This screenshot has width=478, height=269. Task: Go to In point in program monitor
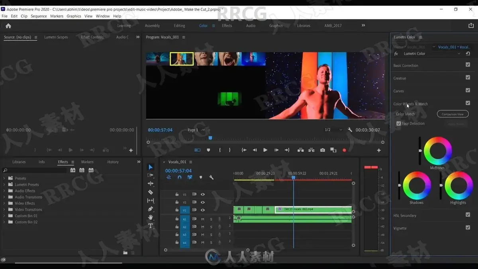(x=244, y=150)
